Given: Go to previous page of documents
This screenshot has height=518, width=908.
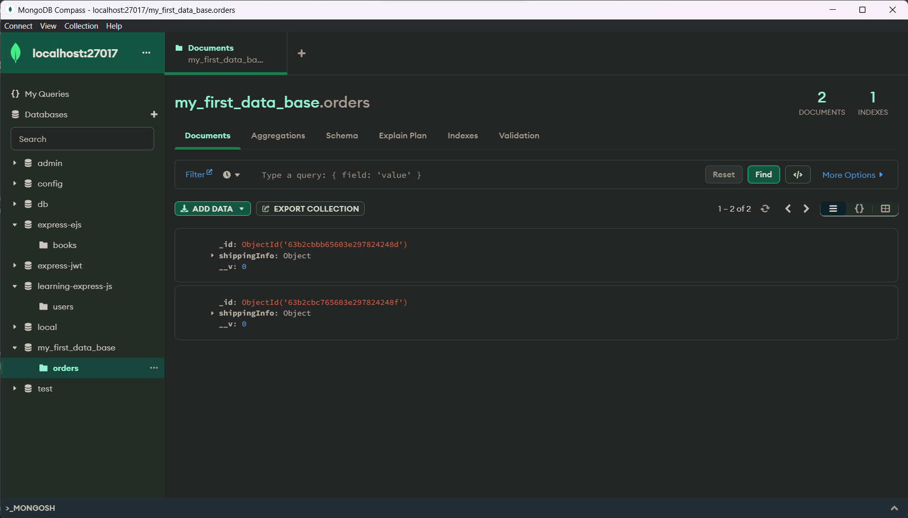Looking at the screenshot, I should point(788,209).
